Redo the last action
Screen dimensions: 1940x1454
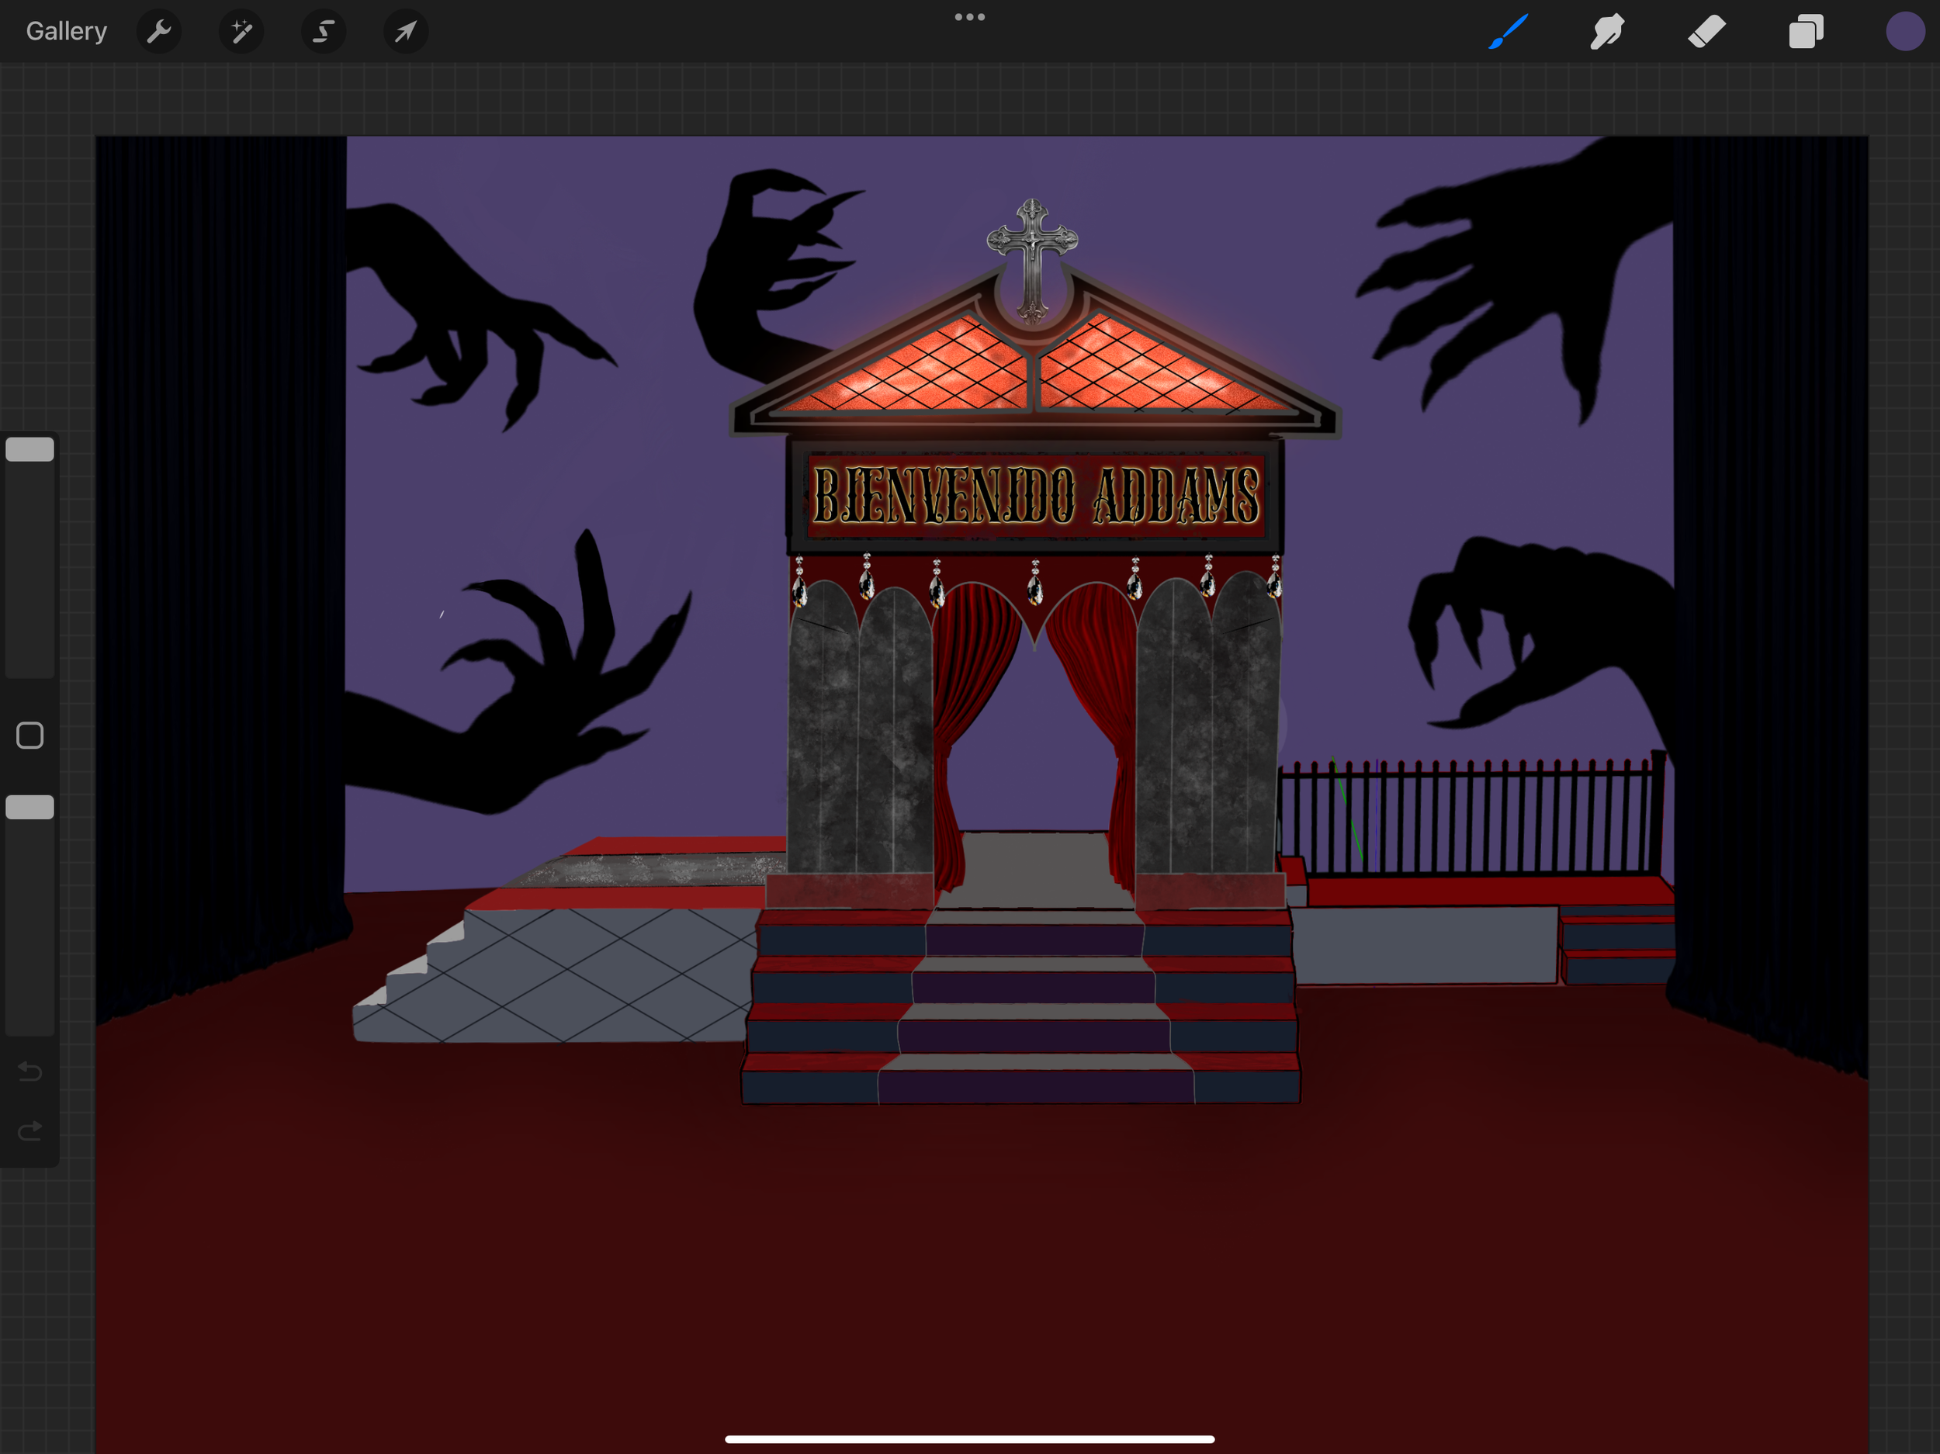(x=29, y=1131)
